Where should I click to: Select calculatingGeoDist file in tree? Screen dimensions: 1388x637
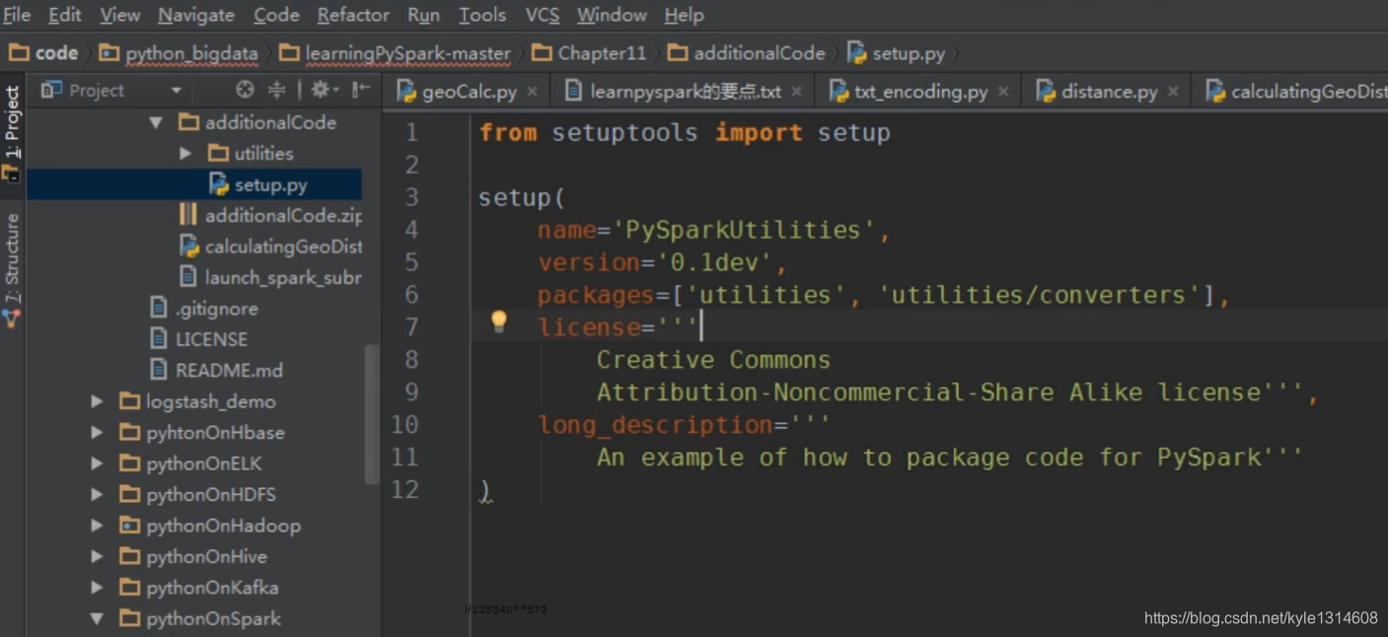pos(269,247)
